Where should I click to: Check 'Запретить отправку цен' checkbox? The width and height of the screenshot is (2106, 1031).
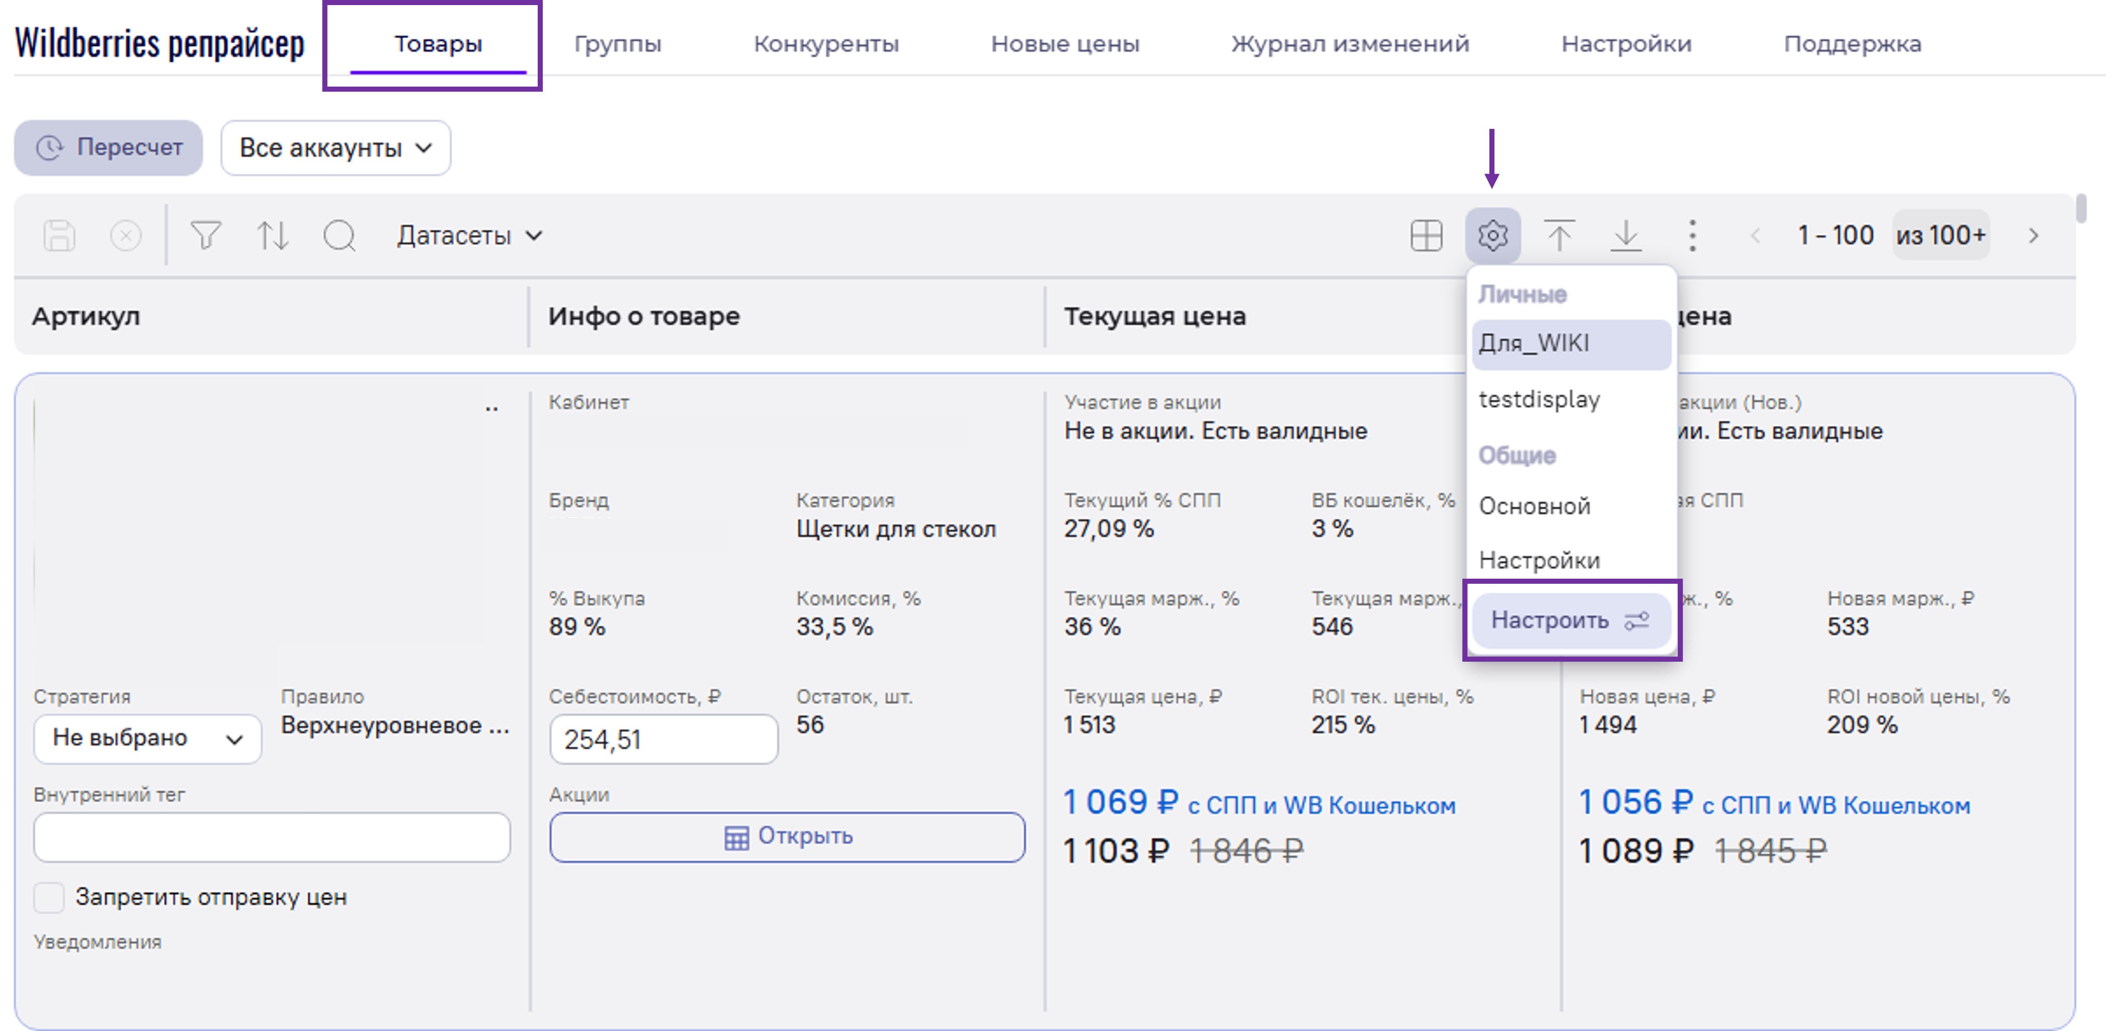pyautogui.click(x=49, y=897)
